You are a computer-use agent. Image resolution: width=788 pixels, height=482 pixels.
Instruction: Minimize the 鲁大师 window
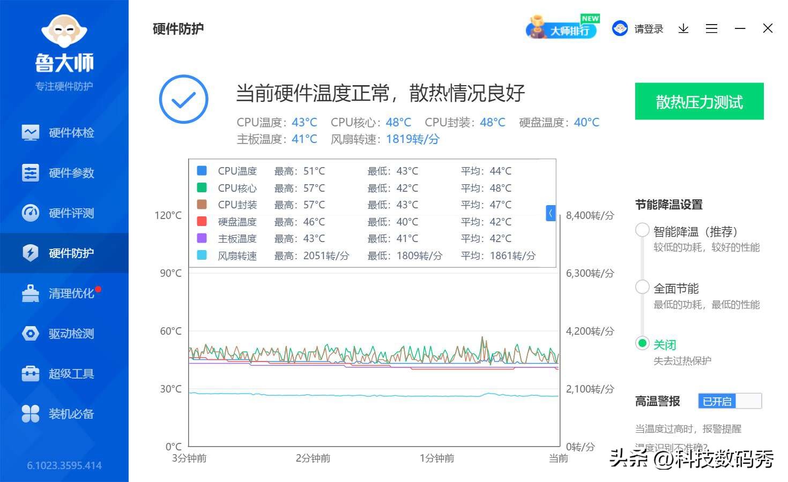coord(740,28)
